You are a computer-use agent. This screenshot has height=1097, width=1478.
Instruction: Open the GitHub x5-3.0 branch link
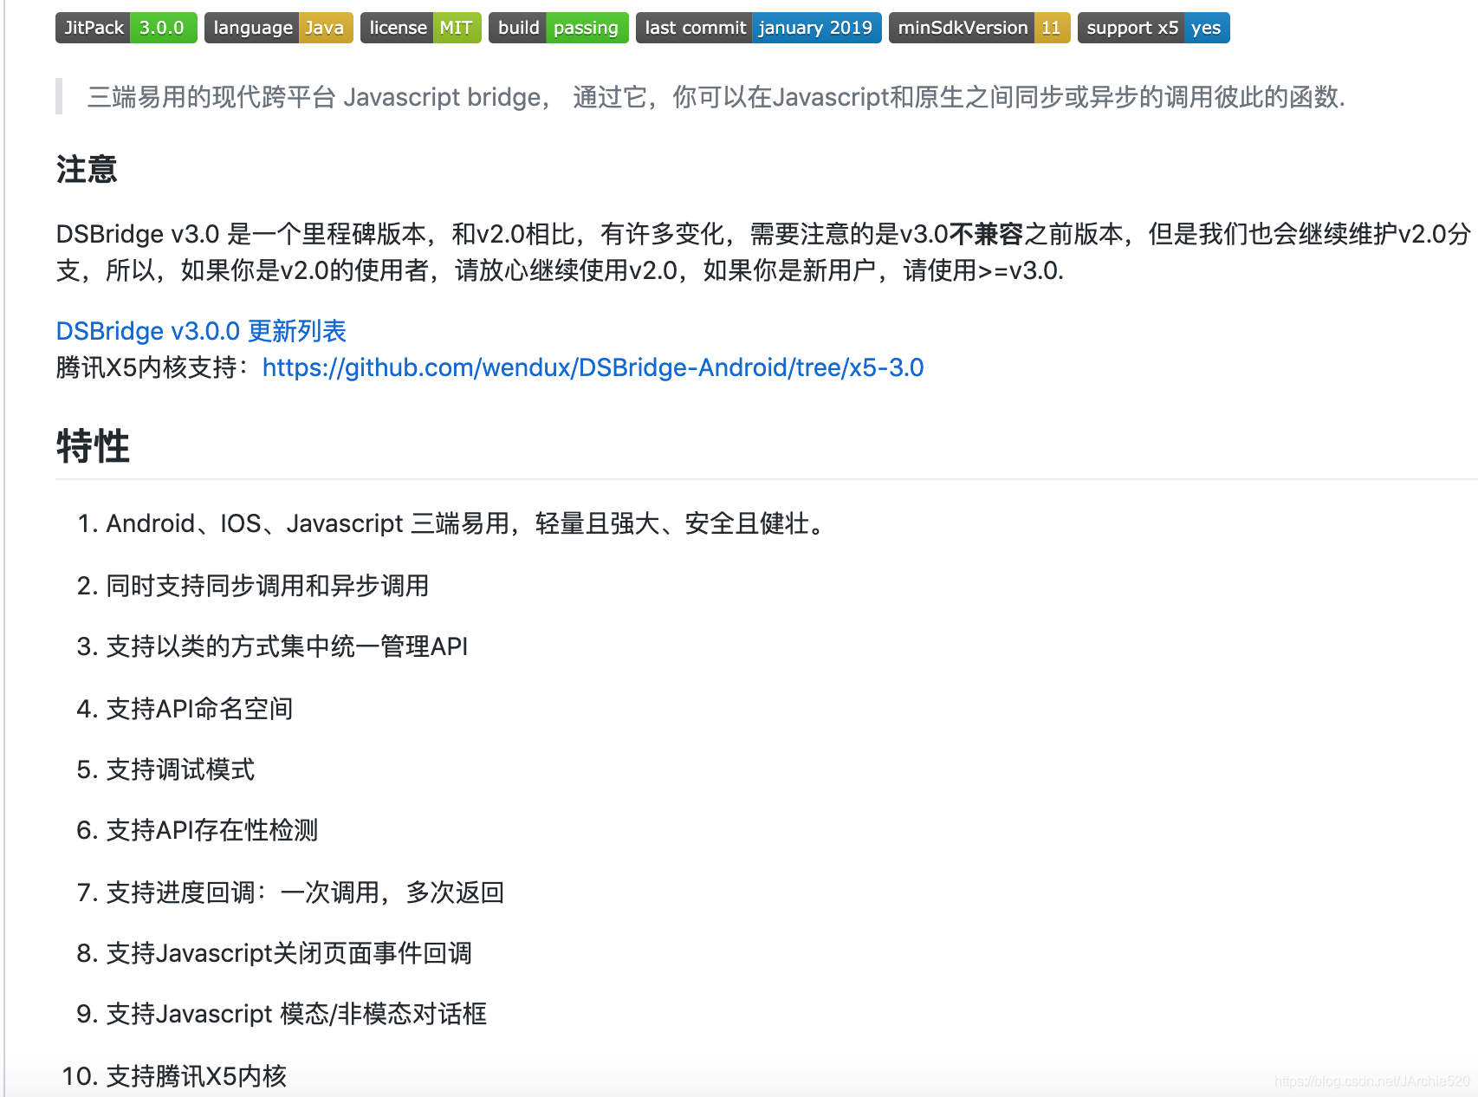coord(592,367)
